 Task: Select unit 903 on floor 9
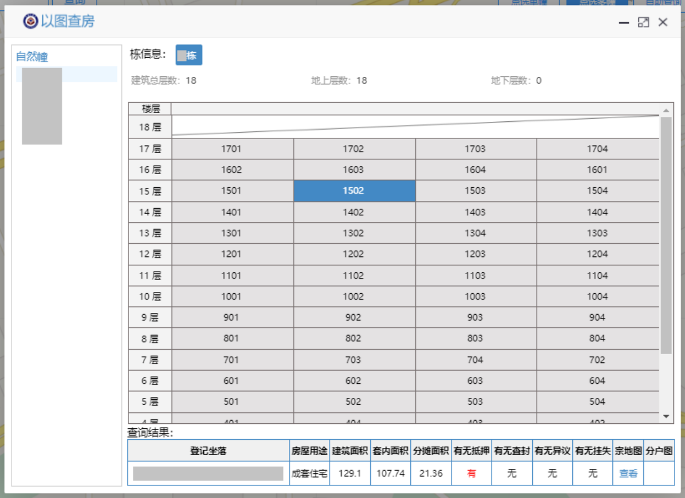(x=475, y=317)
